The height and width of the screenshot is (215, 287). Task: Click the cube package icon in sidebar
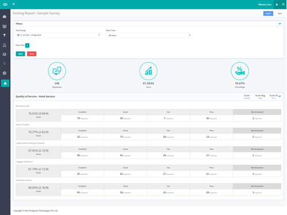click(x=5, y=54)
